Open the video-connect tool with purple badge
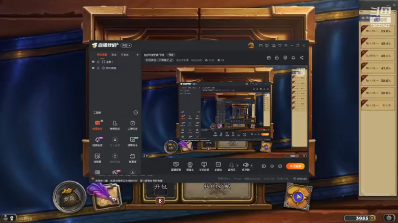The image size is (398, 223). (x=98, y=141)
